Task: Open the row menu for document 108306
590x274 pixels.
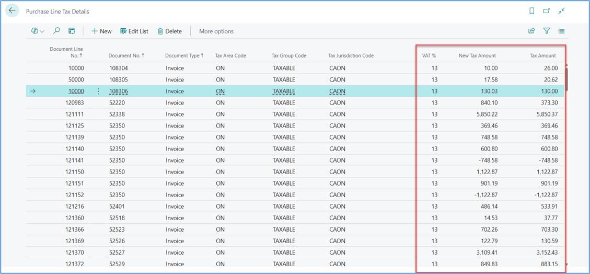Action: click(98, 91)
